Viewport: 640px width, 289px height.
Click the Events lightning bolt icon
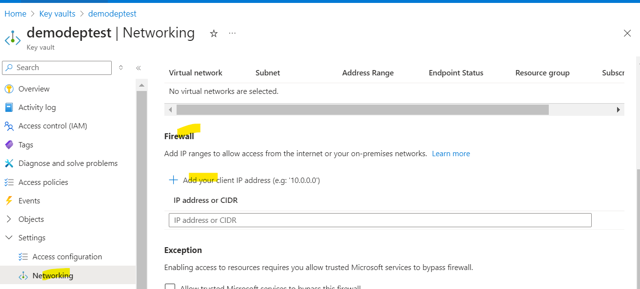(x=9, y=201)
